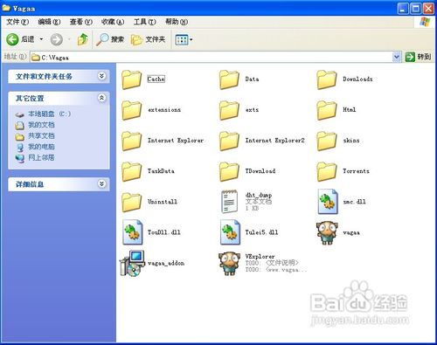Select the Internet Explorer folder icon
Screen dimensions: 437x345
131,141
